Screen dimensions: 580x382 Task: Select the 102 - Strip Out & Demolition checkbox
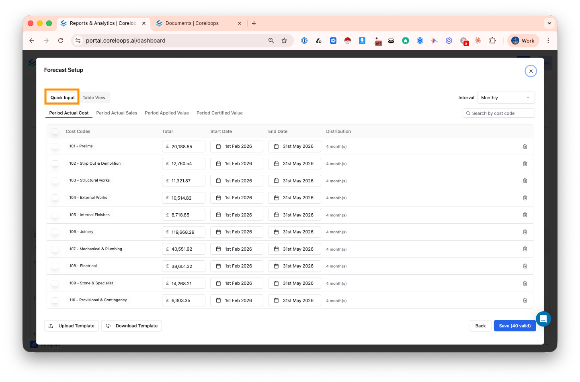[x=55, y=163]
